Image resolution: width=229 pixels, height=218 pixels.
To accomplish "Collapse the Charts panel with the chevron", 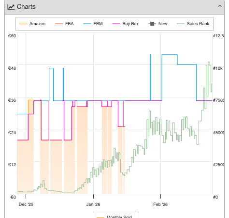I will click(x=220, y=6).
